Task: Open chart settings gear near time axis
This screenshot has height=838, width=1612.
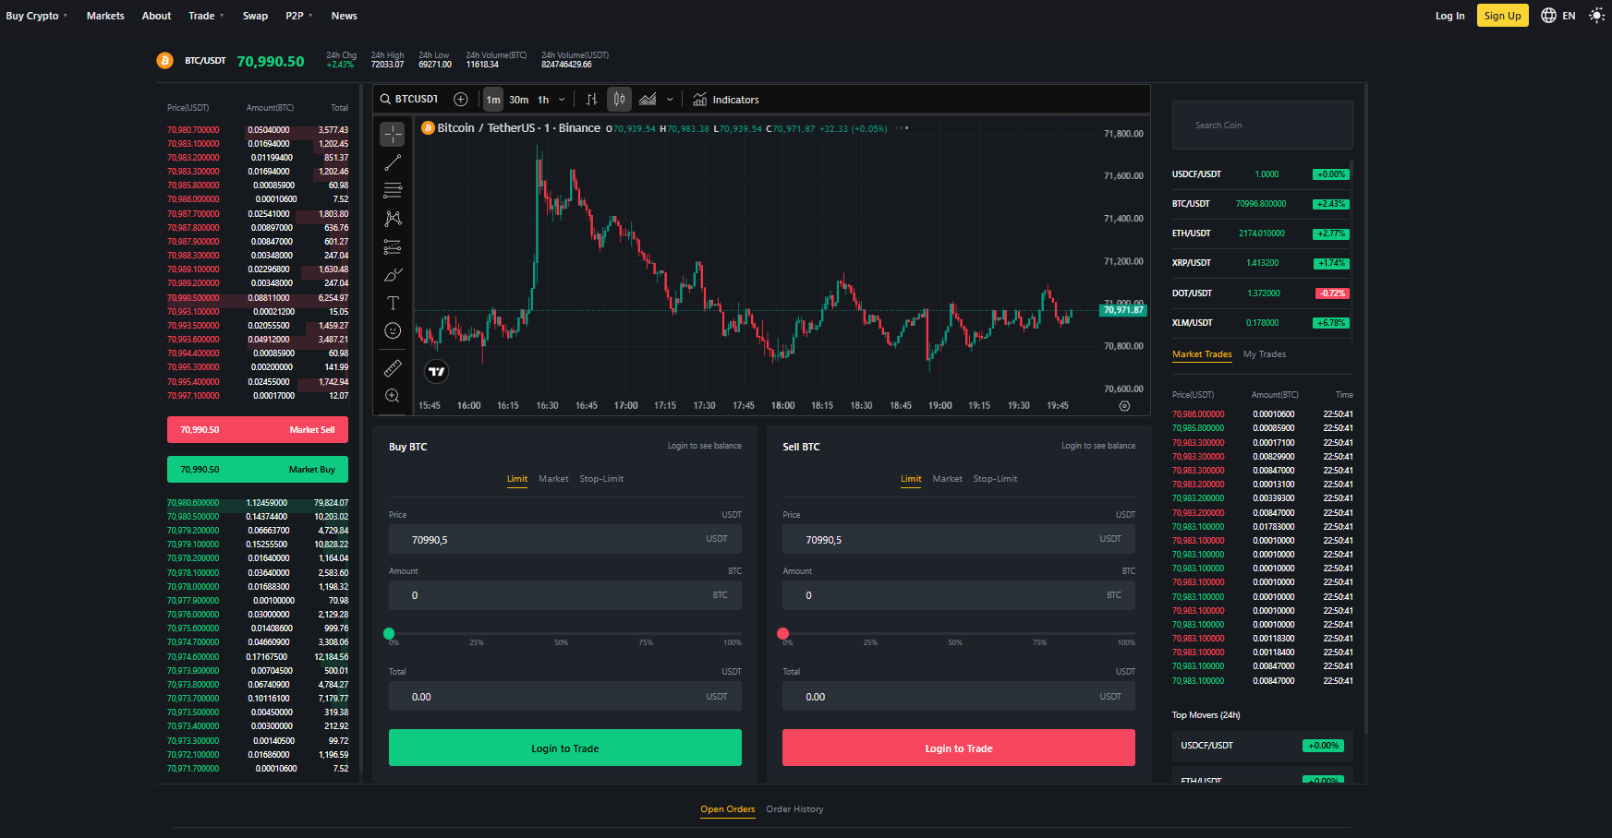Action: [x=1124, y=406]
